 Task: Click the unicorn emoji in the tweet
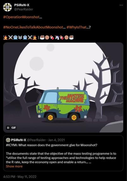(x=57, y=38)
